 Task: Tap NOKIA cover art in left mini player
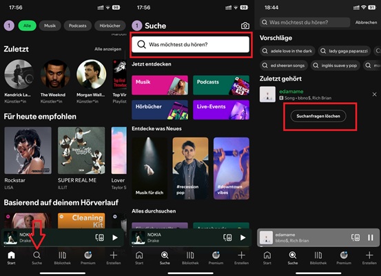click(10, 237)
